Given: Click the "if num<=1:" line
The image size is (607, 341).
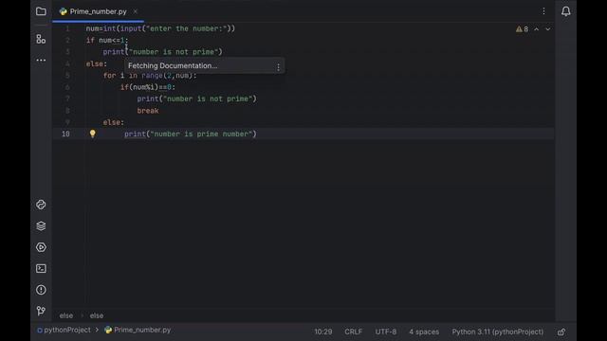Looking at the screenshot, I should [107, 40].
